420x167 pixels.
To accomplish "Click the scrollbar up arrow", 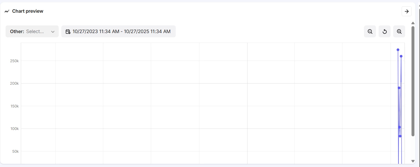I will click(413, 23).
